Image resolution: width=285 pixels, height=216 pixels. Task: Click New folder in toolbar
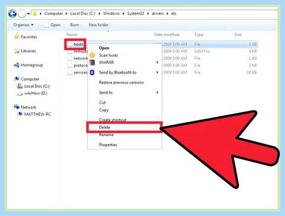[98, 25]
